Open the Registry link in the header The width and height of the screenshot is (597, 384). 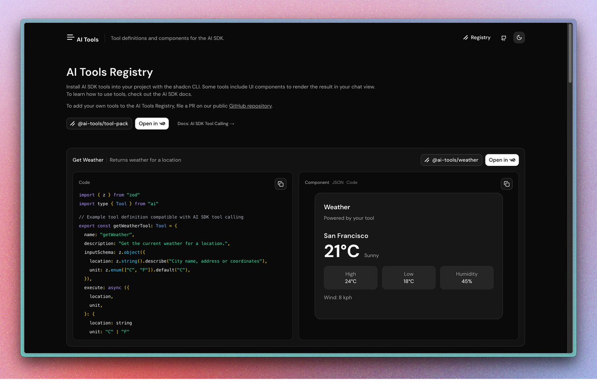pos(477,38)
